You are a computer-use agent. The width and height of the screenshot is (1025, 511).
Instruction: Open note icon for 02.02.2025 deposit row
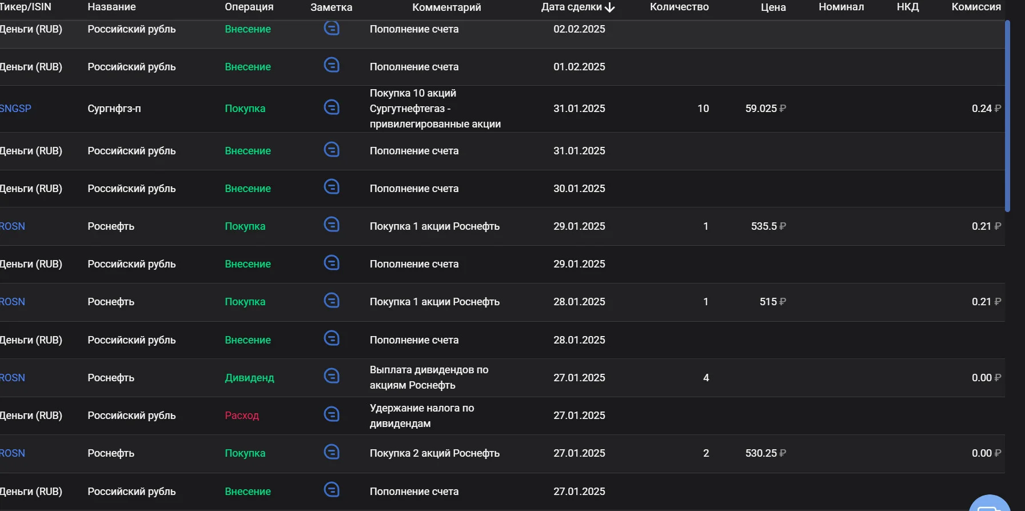click(332, 27)
